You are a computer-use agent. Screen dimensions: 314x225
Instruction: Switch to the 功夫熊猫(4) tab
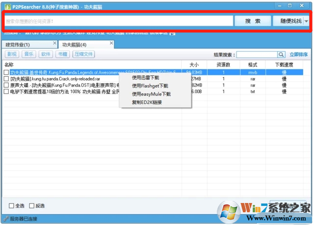[x=86, y=45]
